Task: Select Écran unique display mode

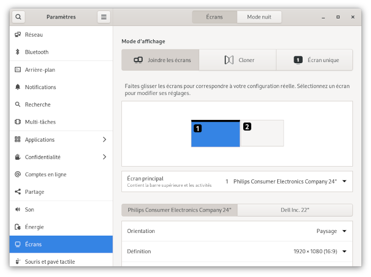Action: 314,60
